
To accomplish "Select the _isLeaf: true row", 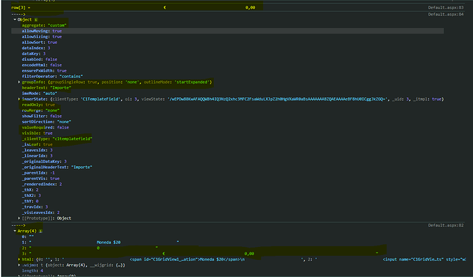I will (x=37, y=144).
